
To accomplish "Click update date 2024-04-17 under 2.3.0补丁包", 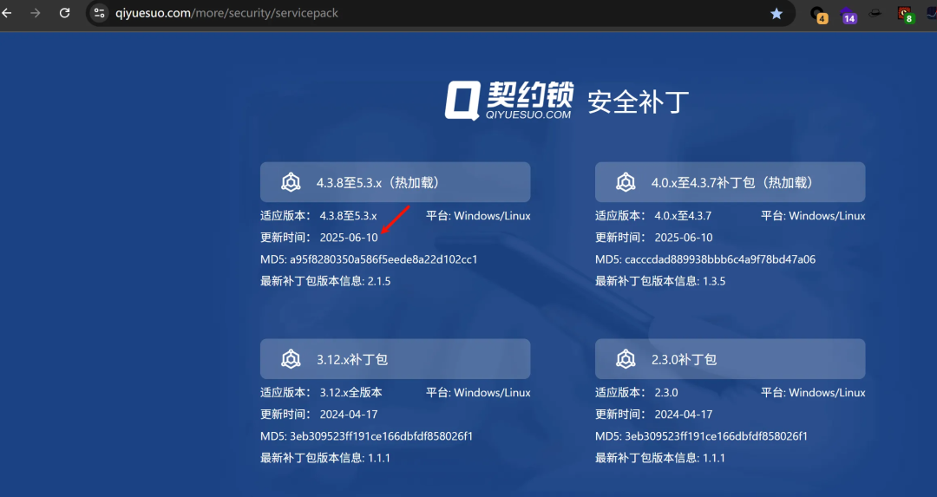I will [x=684, y=414].
